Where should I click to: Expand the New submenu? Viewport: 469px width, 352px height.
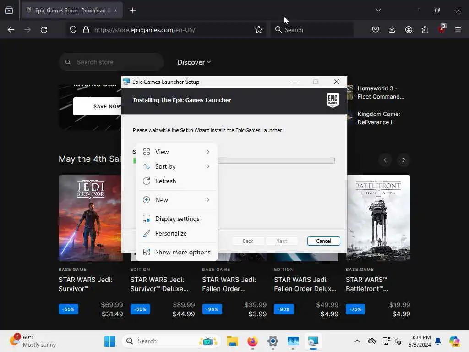click(x=177, y=200)
